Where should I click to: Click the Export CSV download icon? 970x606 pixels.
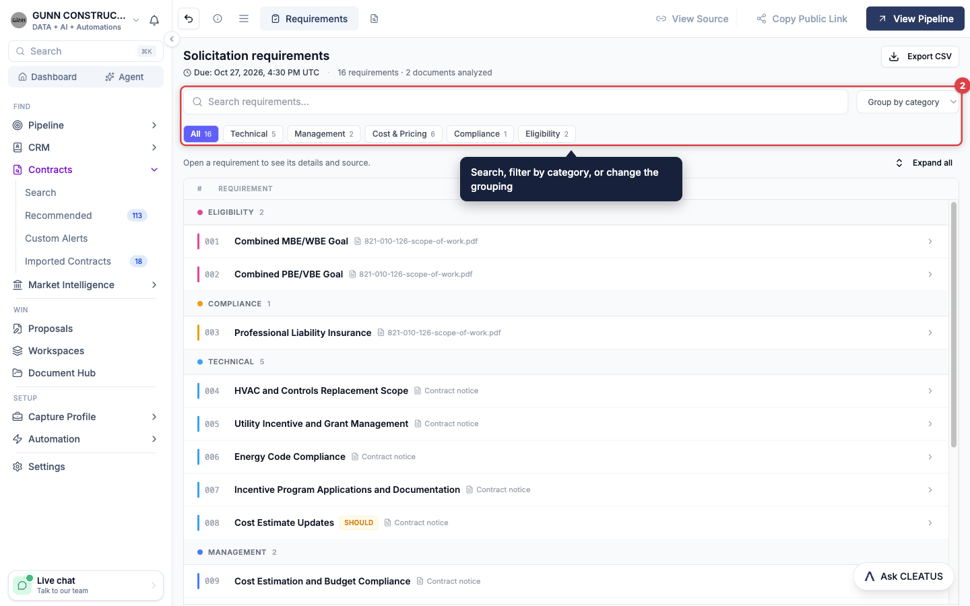(x=894, y=57)
